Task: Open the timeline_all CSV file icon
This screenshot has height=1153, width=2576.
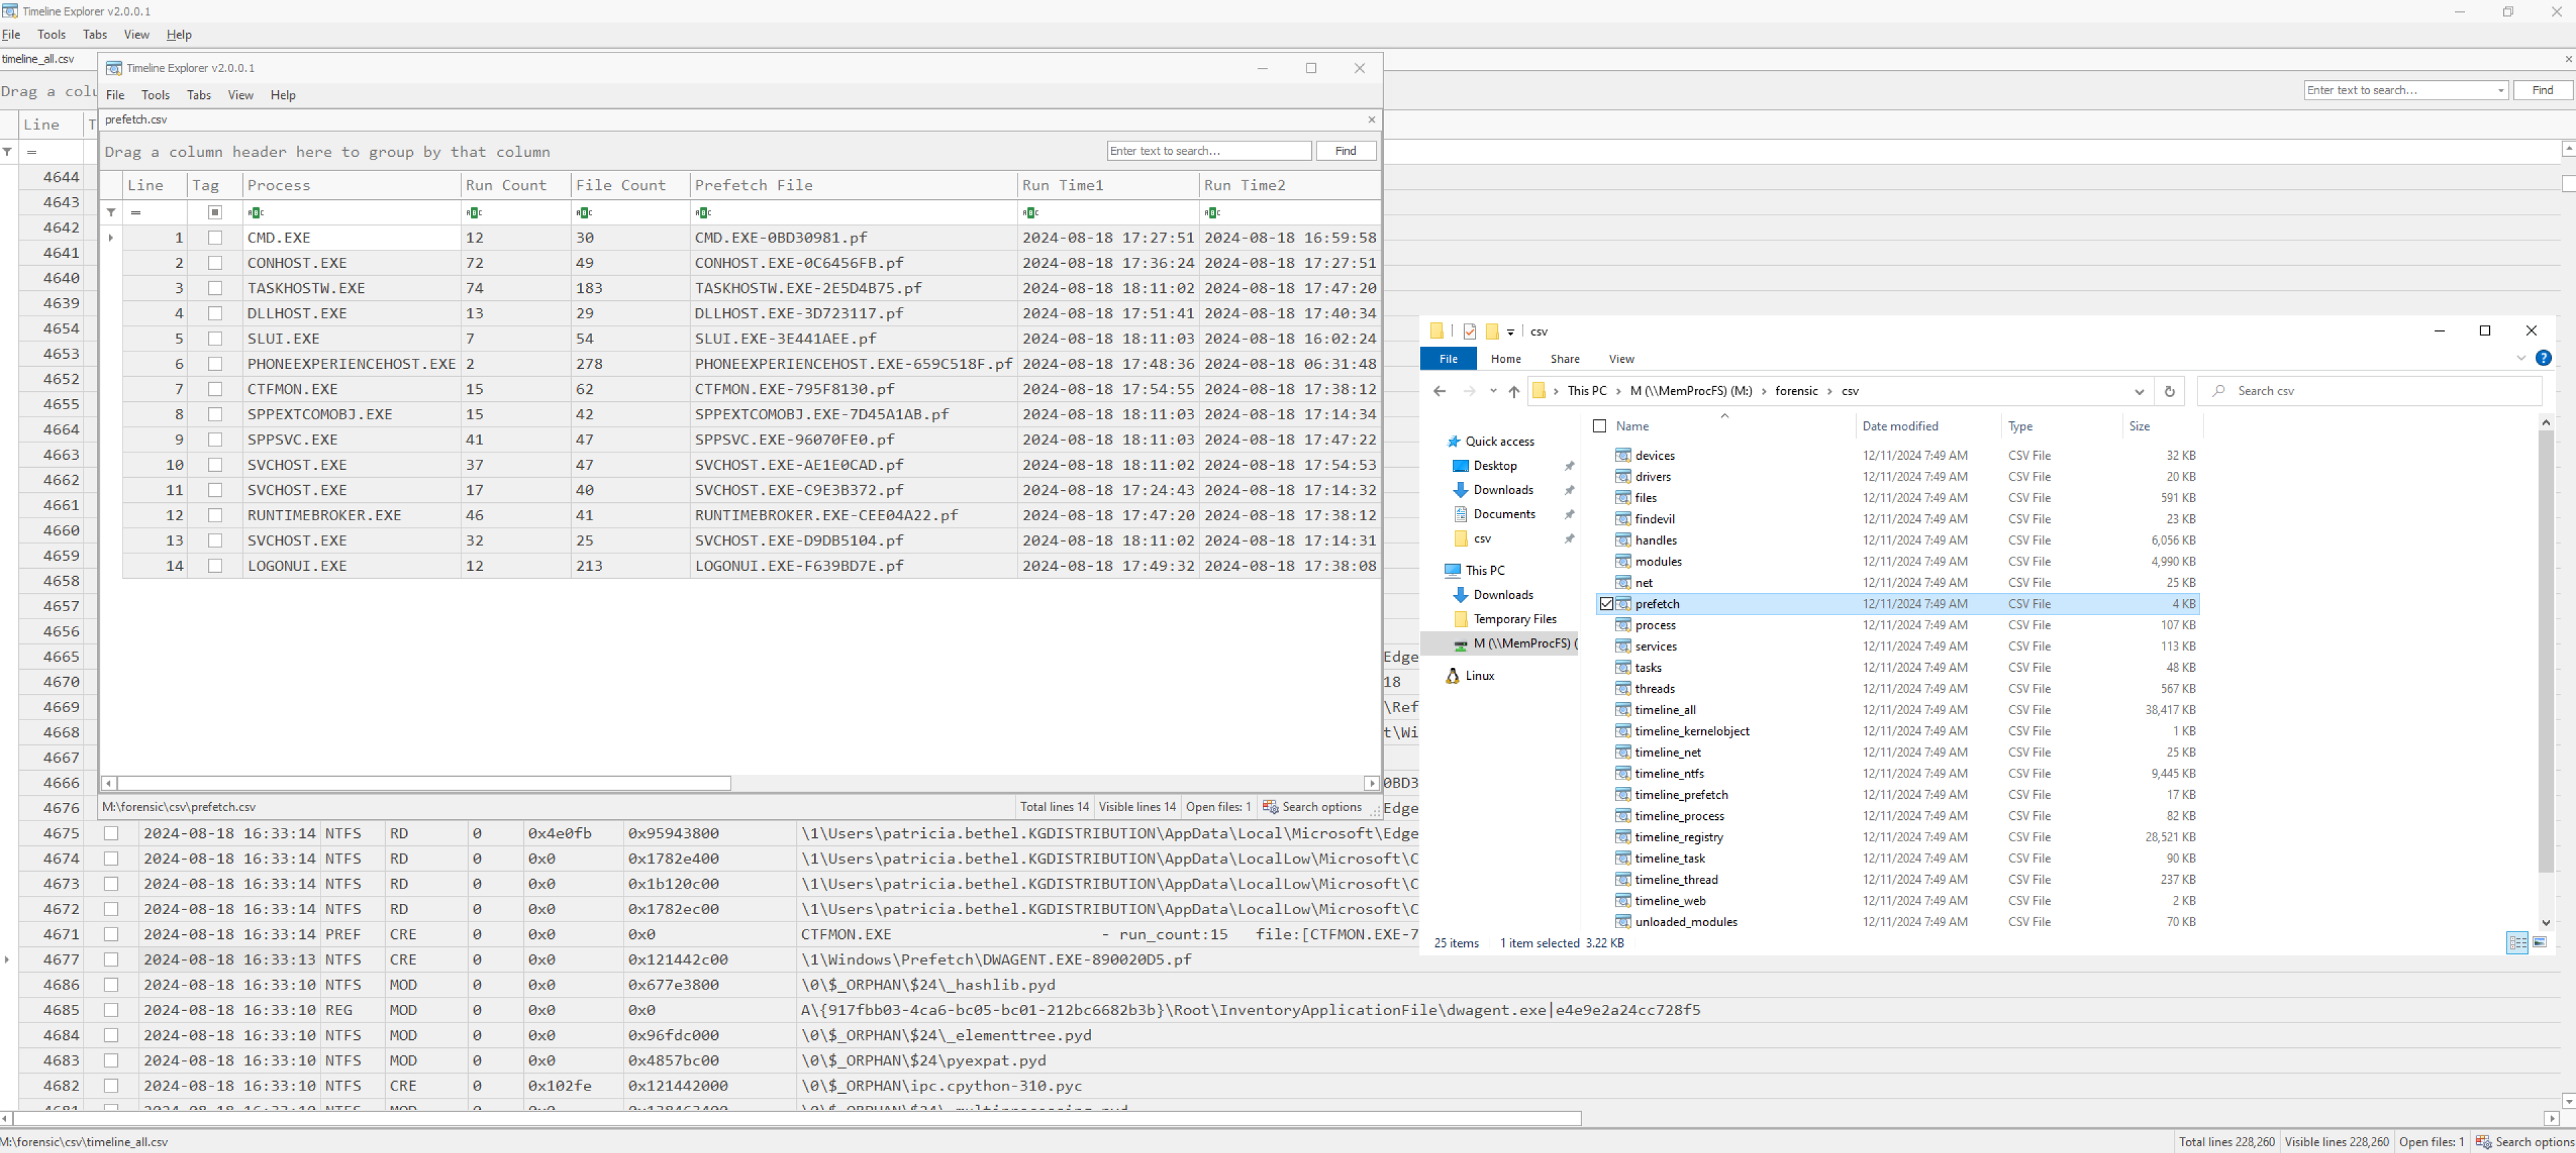Action: (x=1623, y=709)
